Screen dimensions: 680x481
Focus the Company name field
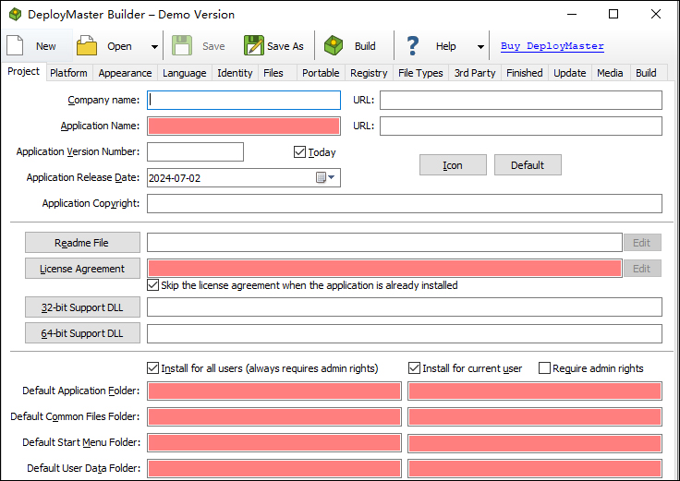[244, 100]
